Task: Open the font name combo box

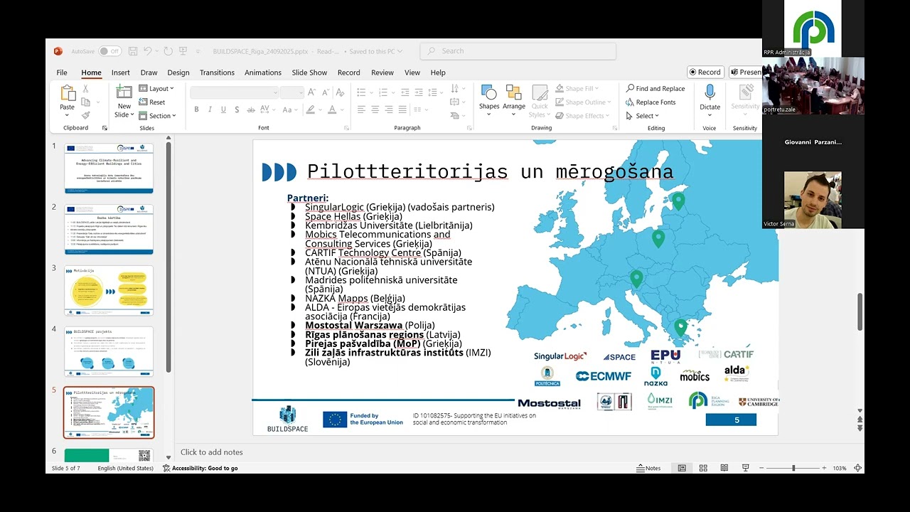Action: [x=234, y=92]
